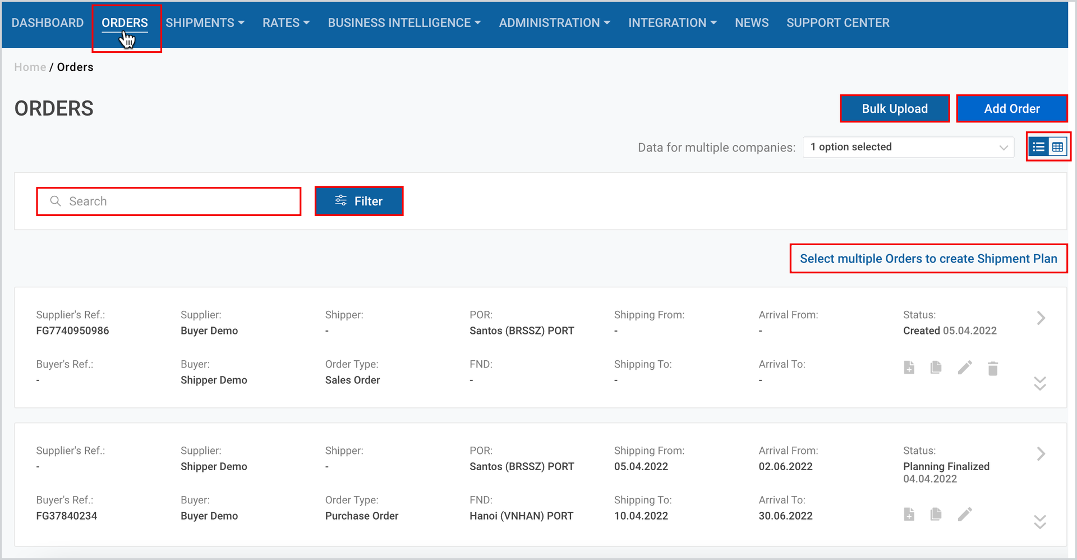Viewport: 1077px width, 560px height.
Task: Click Hanoi (VNHAN) PORT destination
Action: click(x=522, y=516)
